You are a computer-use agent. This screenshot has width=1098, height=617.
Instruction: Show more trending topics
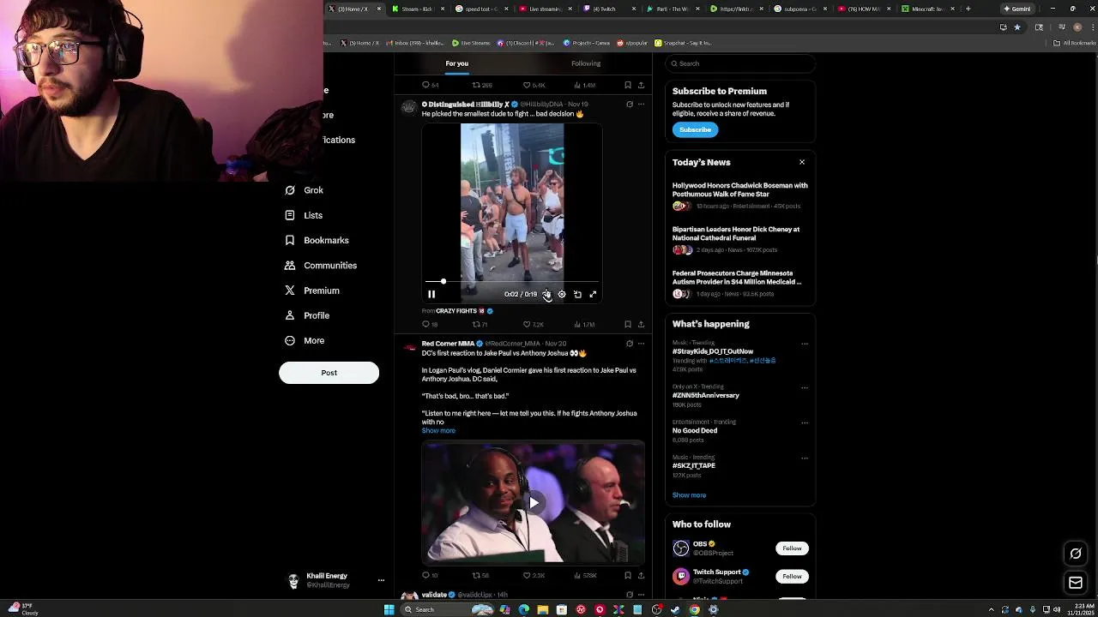click(x=689, y=495)
